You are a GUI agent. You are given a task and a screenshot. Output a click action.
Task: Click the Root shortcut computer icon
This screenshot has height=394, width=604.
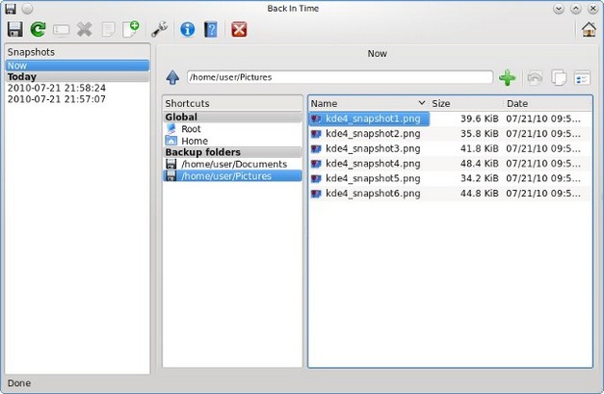tap(171, 129)
